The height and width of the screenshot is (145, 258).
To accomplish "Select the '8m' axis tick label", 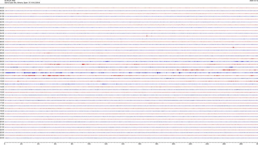I will coord(72,144).
